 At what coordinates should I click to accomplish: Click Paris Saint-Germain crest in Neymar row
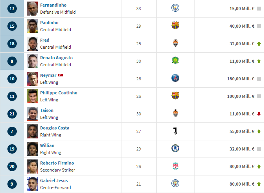pos(175,78)
